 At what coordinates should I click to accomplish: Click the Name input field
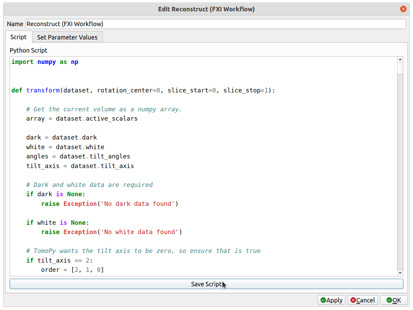pyautogui.click(x=215, y=24)
